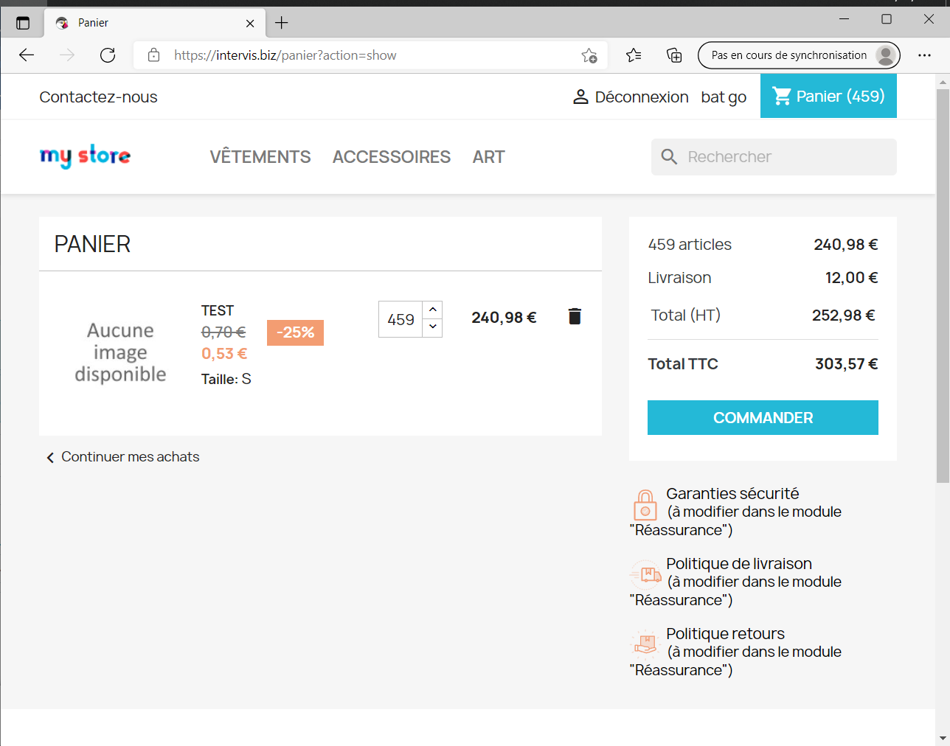
Task: Click the Total TTC amount 303,57 €
Action: click(x=846, y=363)
